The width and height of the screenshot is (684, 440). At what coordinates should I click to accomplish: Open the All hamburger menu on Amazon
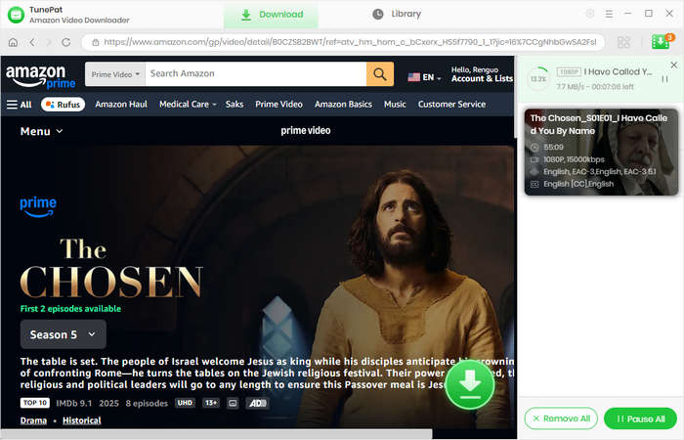20,105
